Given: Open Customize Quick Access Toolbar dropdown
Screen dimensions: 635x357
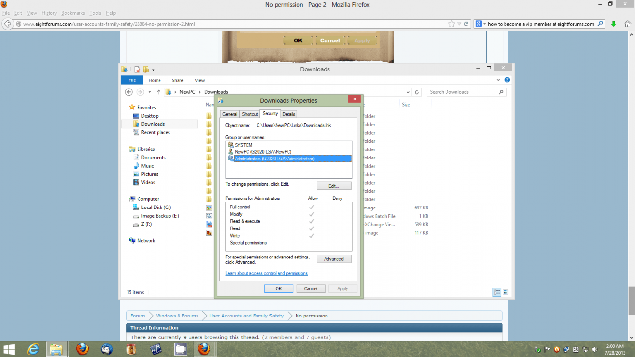Looking at the screenshot, I should click(x=153, y=69).
